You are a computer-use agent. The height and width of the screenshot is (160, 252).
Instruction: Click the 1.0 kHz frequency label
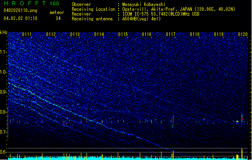click(x=3, y=72)
